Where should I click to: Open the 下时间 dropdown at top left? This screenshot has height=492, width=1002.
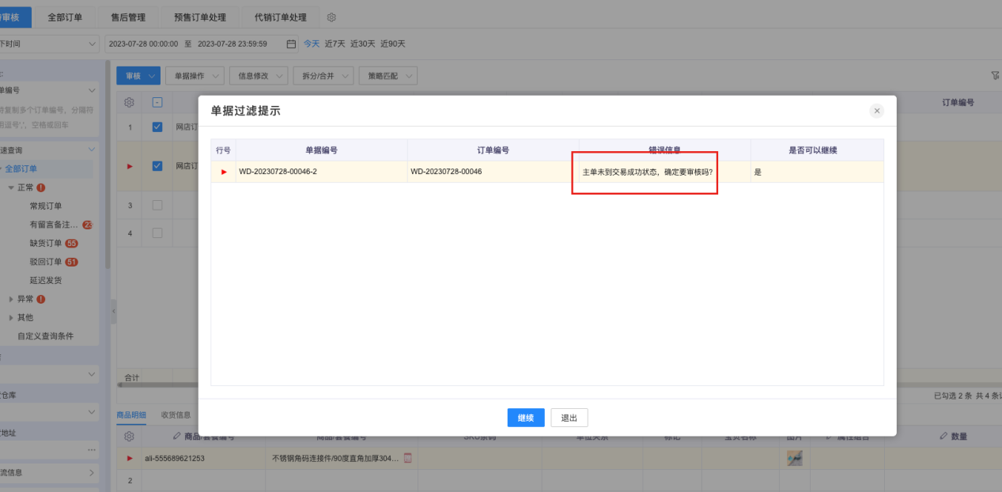49,44
